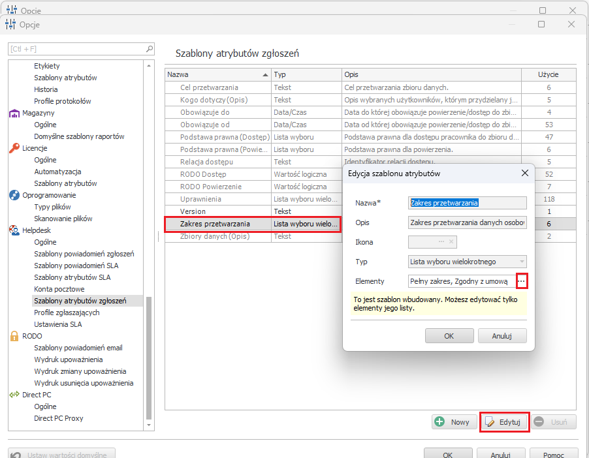Open the Elementy list editor ellipsis button
Screen dimensions: 589x458
click(521, 281)
